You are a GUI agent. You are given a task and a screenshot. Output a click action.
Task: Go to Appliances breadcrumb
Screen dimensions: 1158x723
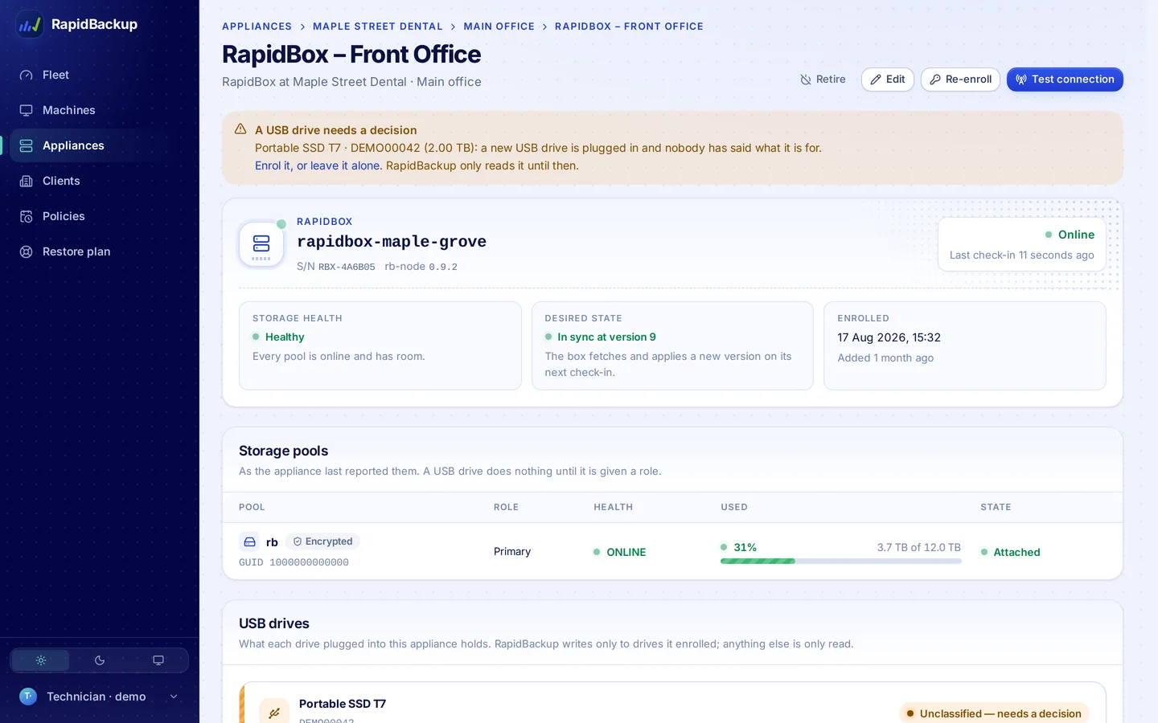pyautogui.click(x=257, y=27)
